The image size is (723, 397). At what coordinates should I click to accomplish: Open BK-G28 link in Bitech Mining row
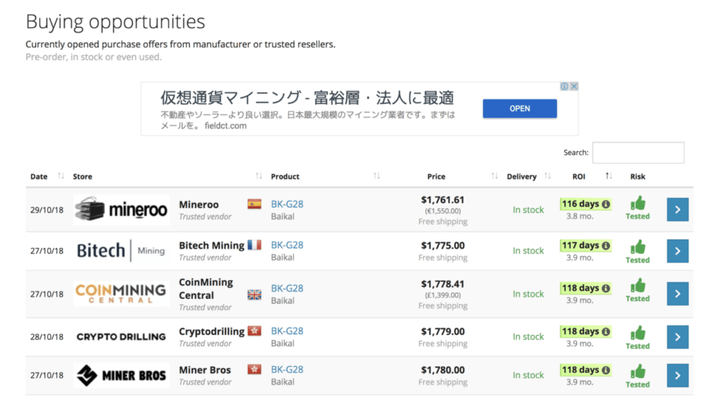pyautogui.click(x=287, y=245)
